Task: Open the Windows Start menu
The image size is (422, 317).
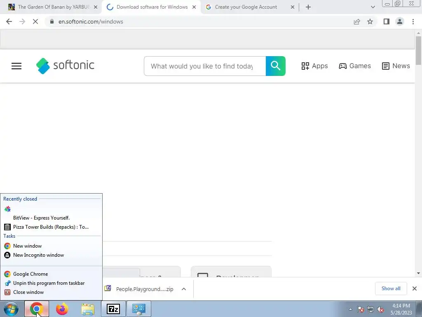Action: 11,309
